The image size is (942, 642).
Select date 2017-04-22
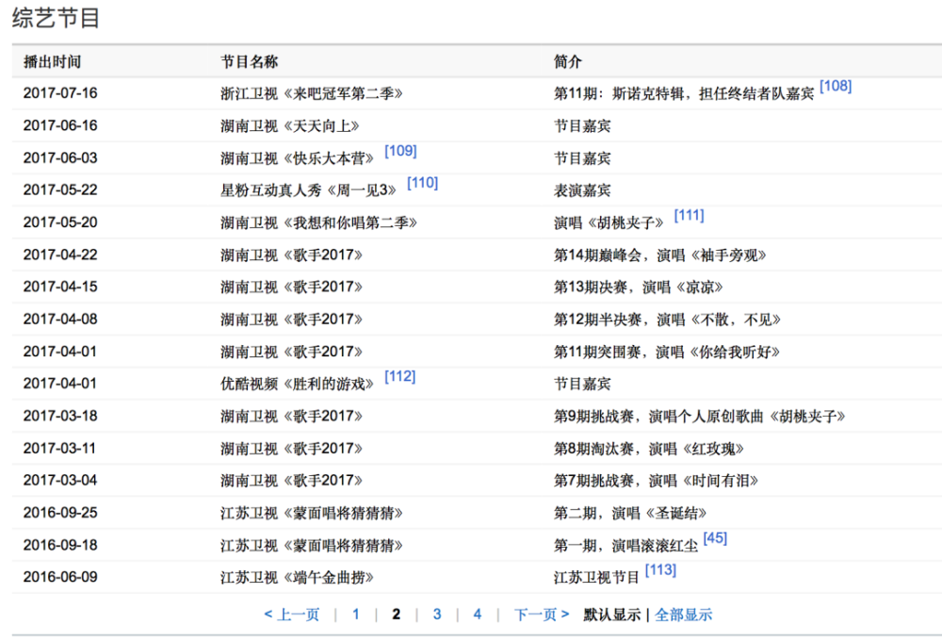(x=60, y=255)
